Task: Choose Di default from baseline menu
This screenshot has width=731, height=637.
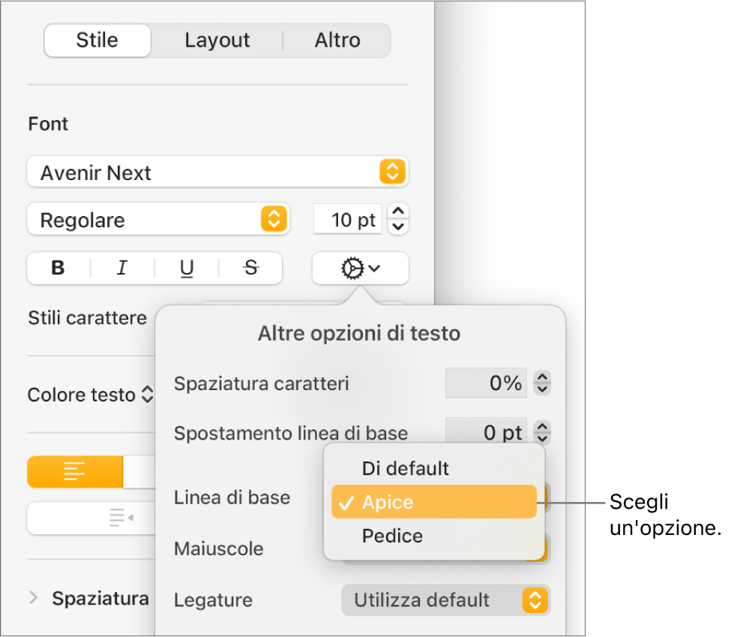Action: (x=434, y=468)
